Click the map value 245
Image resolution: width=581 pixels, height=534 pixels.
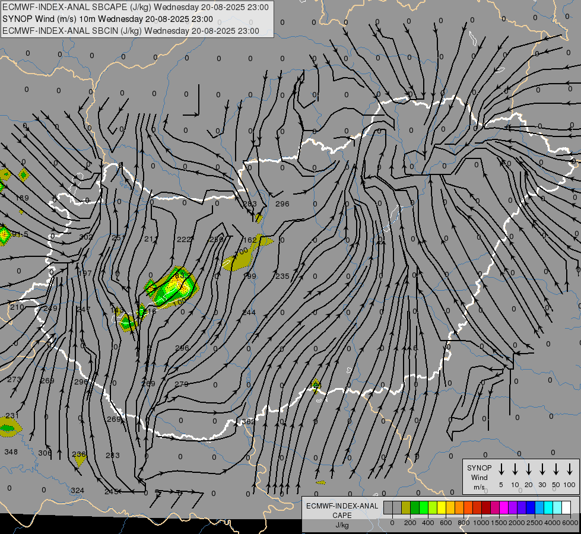point(111,492)
